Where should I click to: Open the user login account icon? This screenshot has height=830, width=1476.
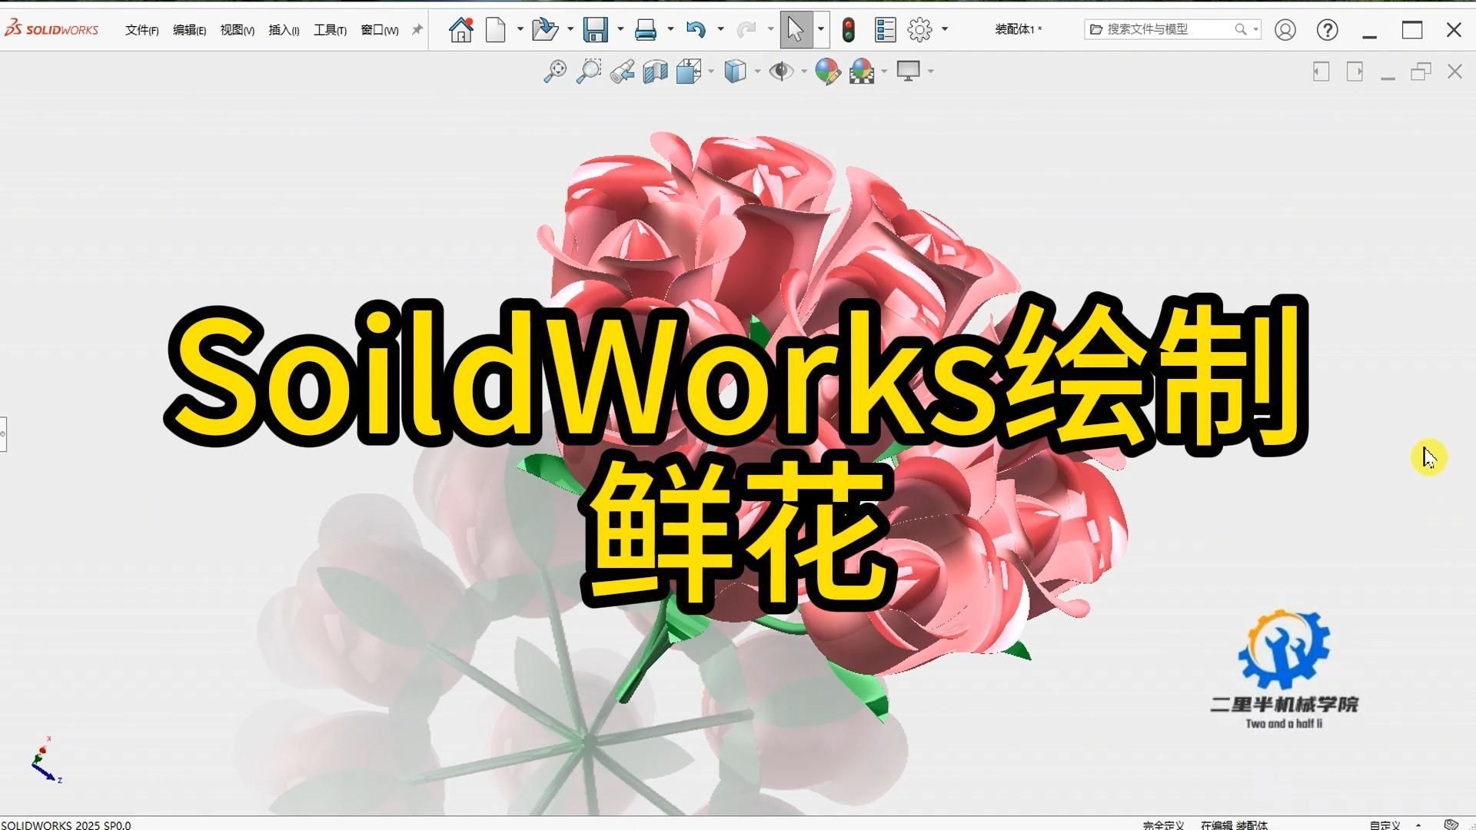1285,30
